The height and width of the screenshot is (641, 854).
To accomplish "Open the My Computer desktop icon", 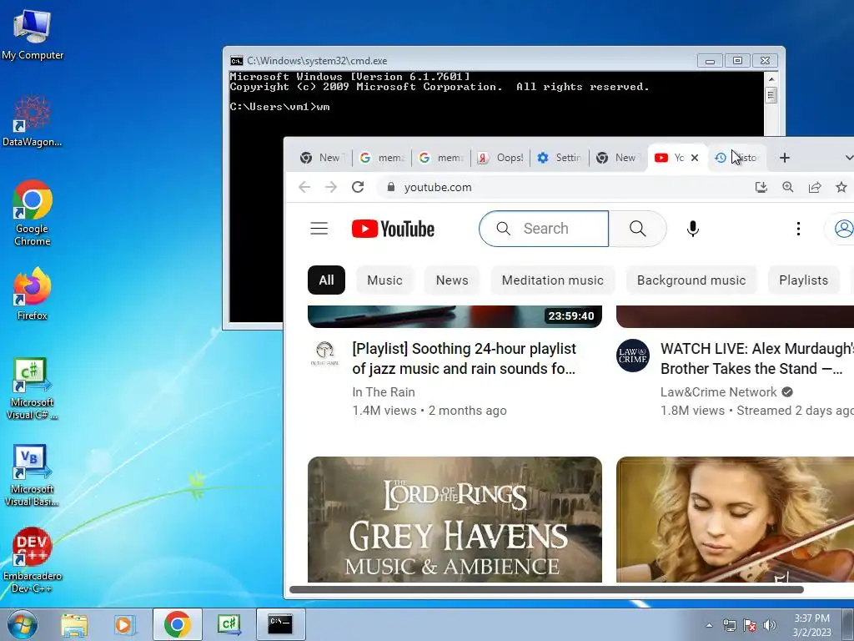I will click(33, 34).
